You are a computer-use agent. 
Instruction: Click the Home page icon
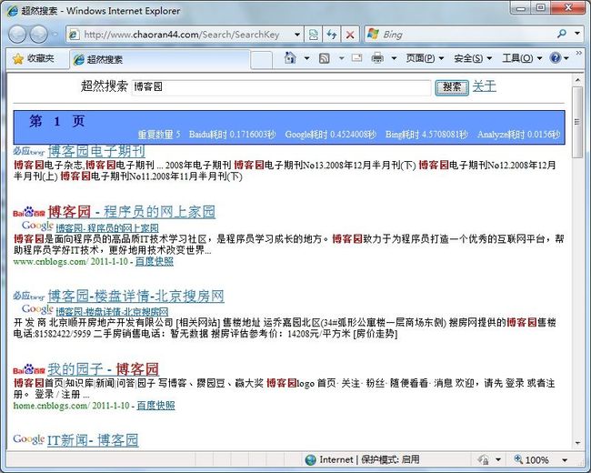tap(290, 58)
